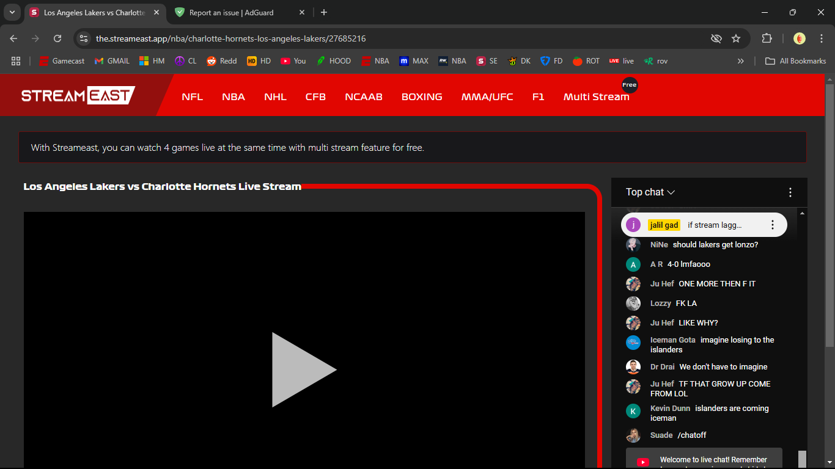Expand the Top chat dropdown
The height and width of the screenshot is (469, 835).
[650, 192]
